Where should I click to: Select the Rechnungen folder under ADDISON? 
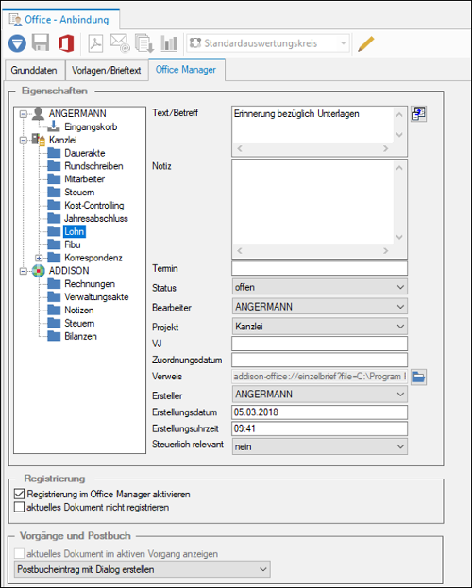click(90, 284)
